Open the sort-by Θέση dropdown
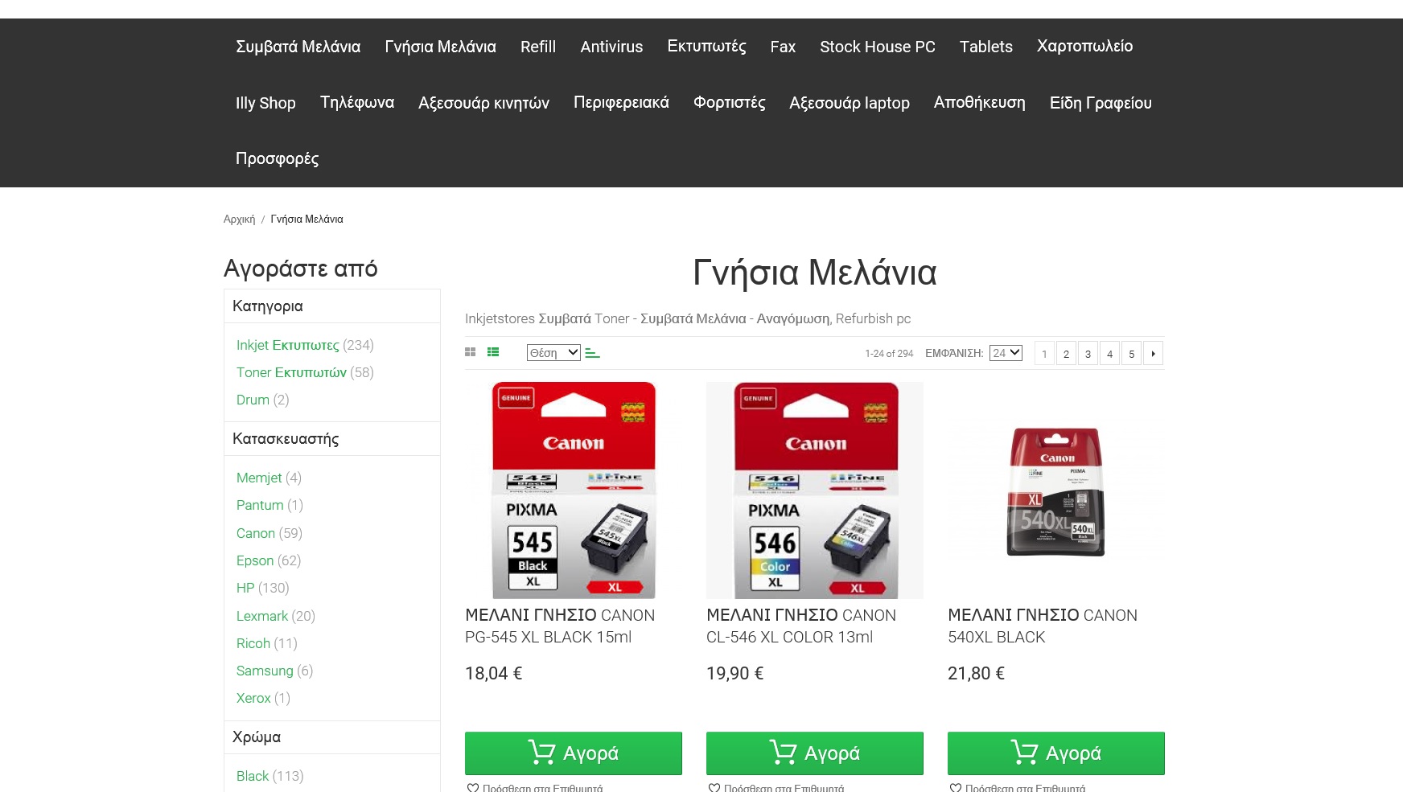1403x792 pixels. click(553, 352)
